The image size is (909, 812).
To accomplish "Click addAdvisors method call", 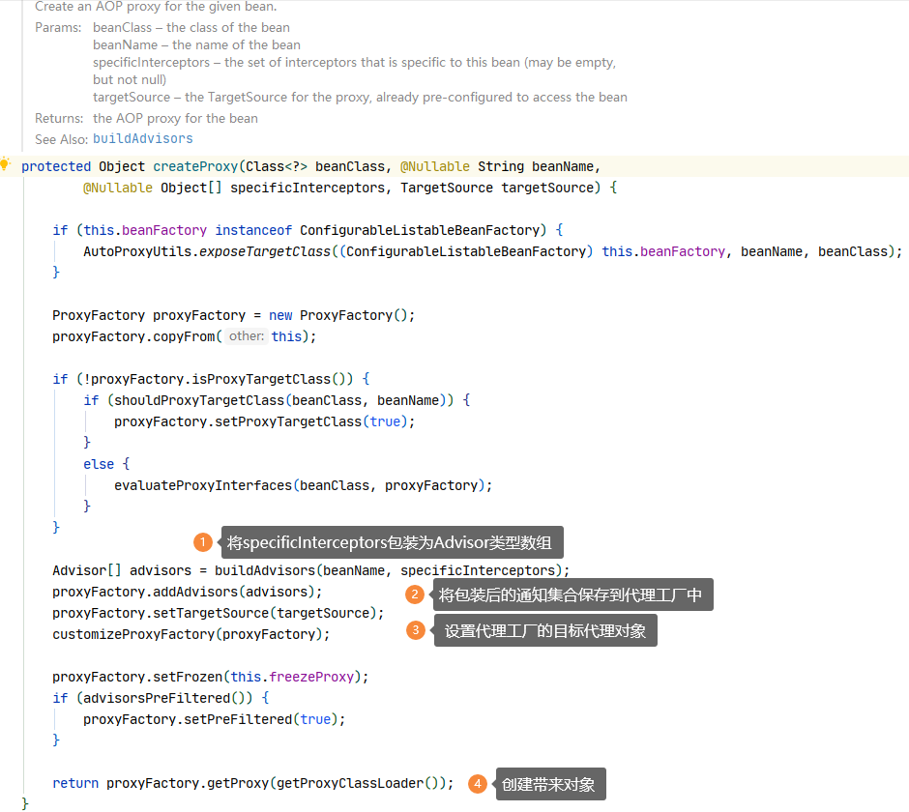I will [x=195, y=593].
